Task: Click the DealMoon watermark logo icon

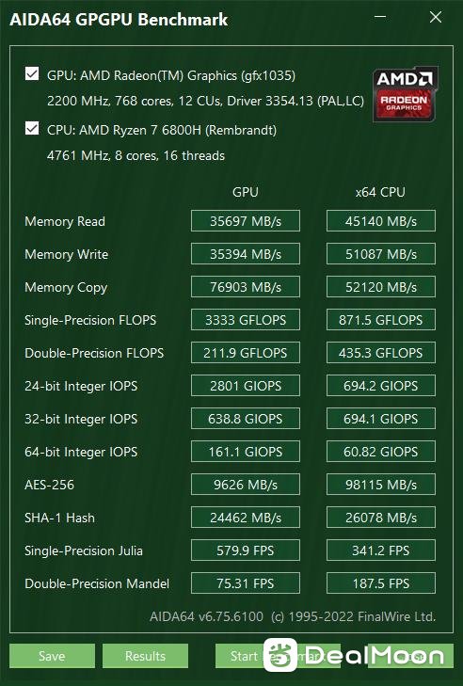Action: click(x=280, y=655)
